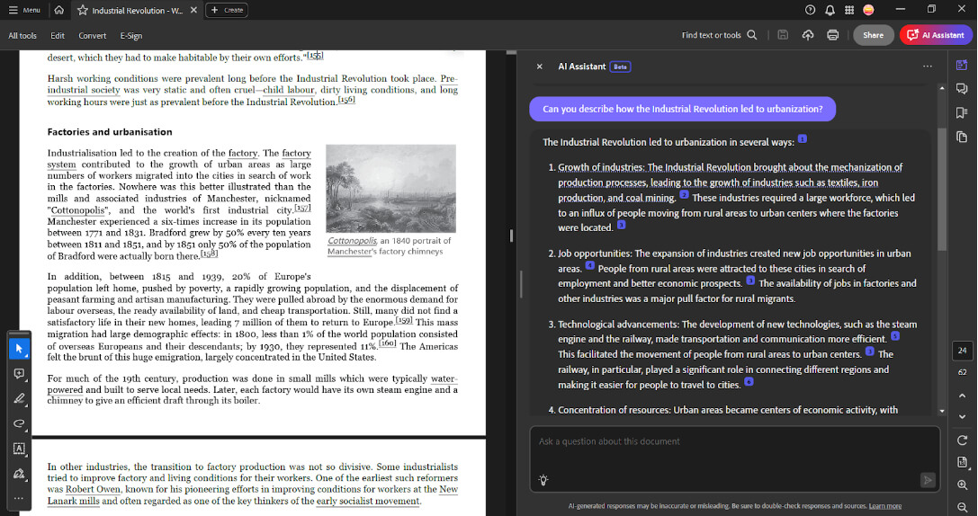Click the 'Cottonopolis' link in document text

coord(77,210)
